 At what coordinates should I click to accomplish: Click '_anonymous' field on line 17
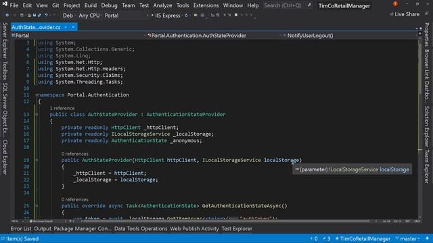(185, 140)
